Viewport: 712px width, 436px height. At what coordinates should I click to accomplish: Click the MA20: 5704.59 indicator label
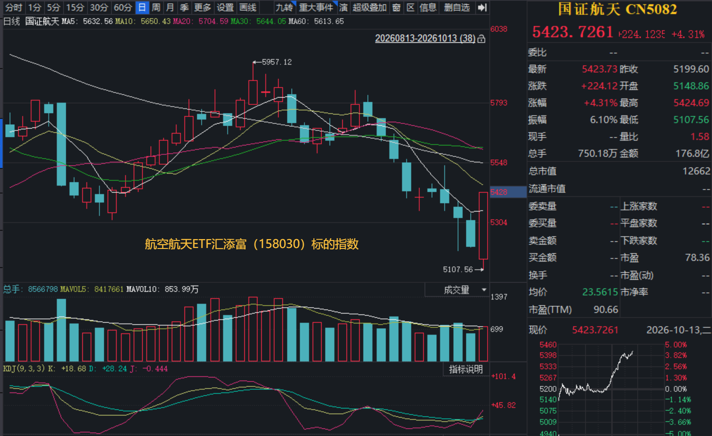click(201, 21)
